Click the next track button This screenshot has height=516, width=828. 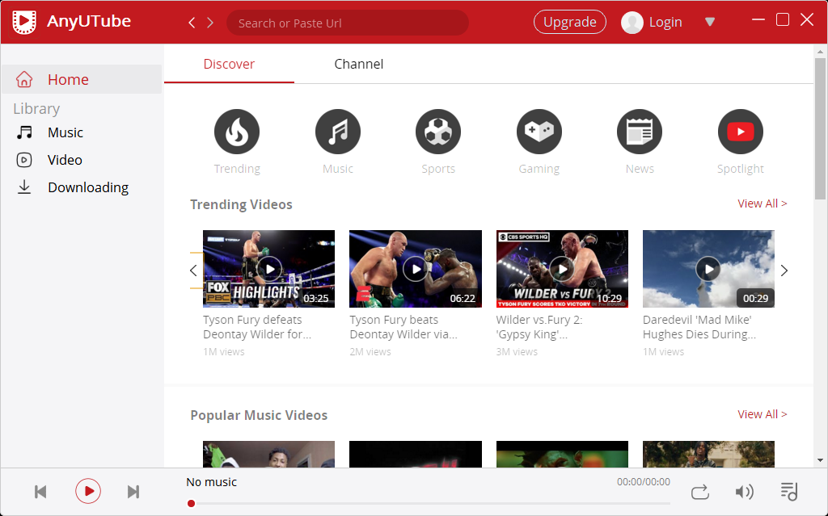point(133,492)
